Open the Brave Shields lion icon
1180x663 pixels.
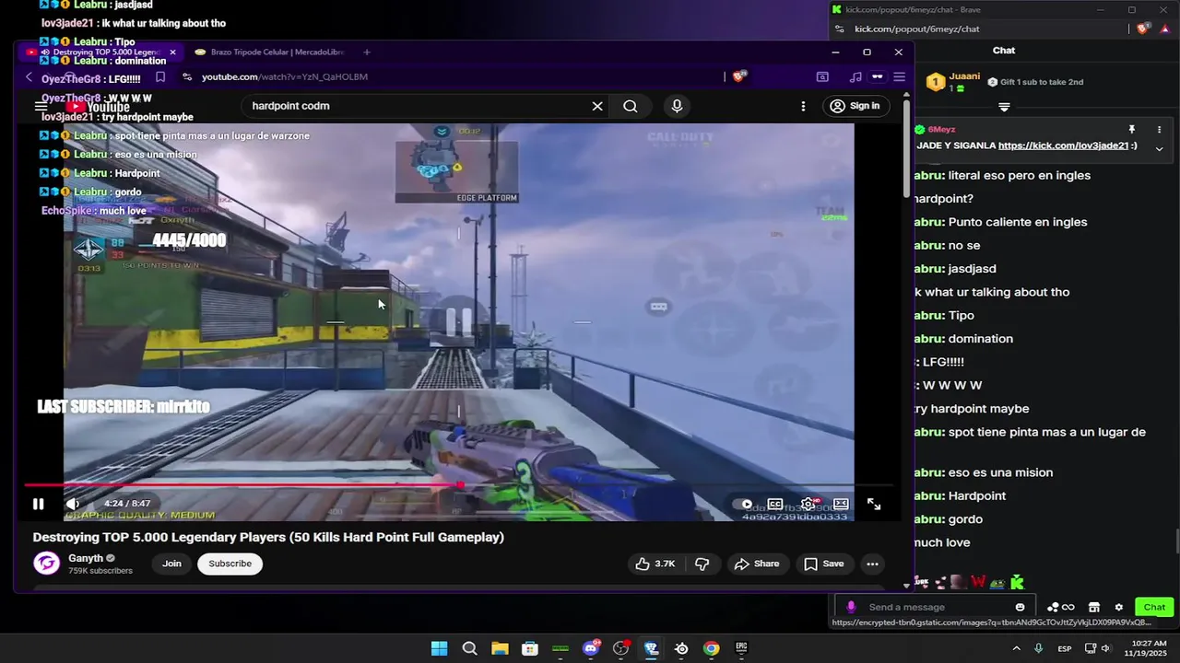pyautogui.click(x=738, y=76)
